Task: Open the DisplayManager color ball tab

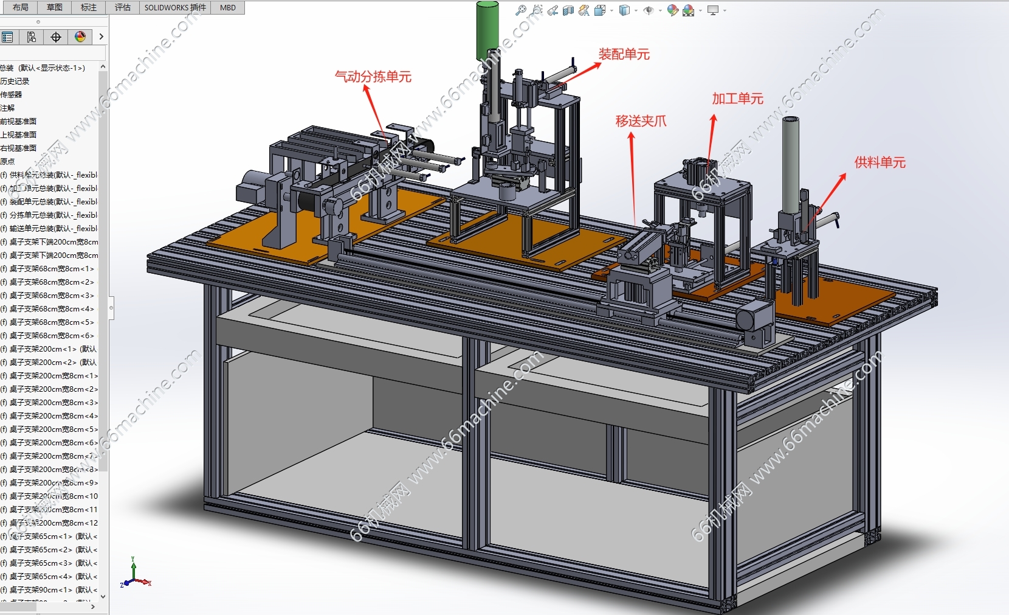Action: [x=80, y=37]
